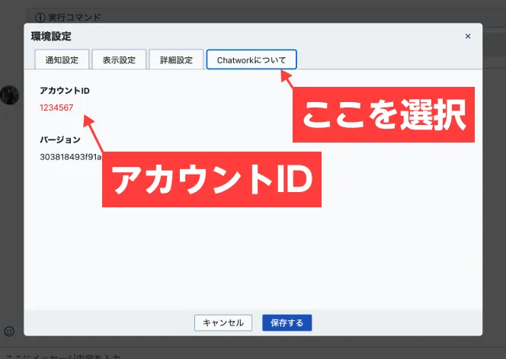
Task: Click the バージョン heading label
Action: click(x=60, y=140)
